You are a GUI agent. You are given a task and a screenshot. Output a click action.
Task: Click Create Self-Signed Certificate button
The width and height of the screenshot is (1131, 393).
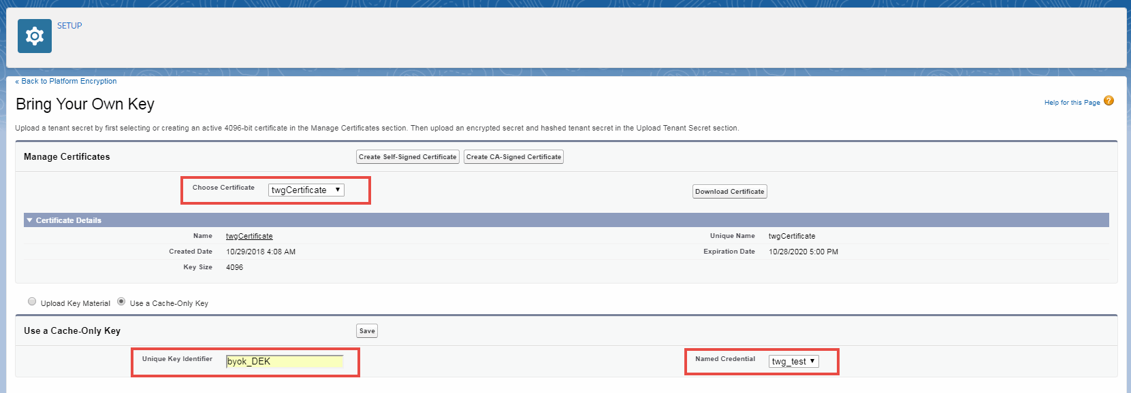point(407,157)
